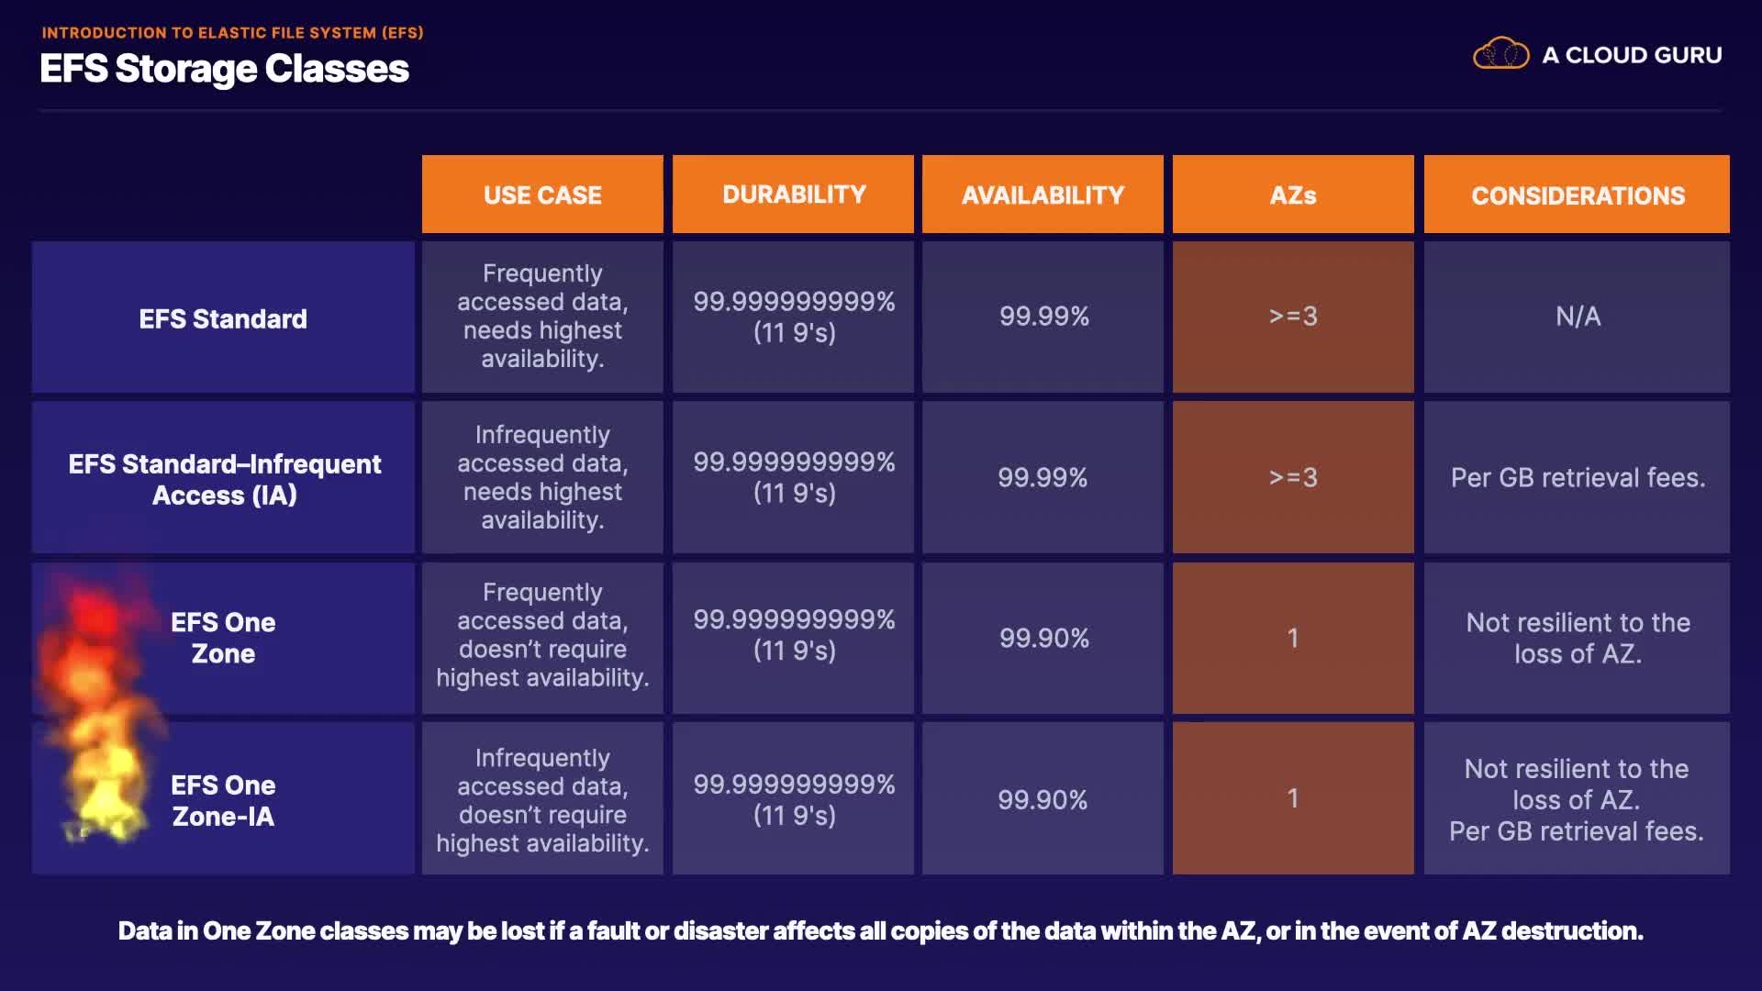Click the AZs column header

pyautogui.click(x=1292, y=195)
